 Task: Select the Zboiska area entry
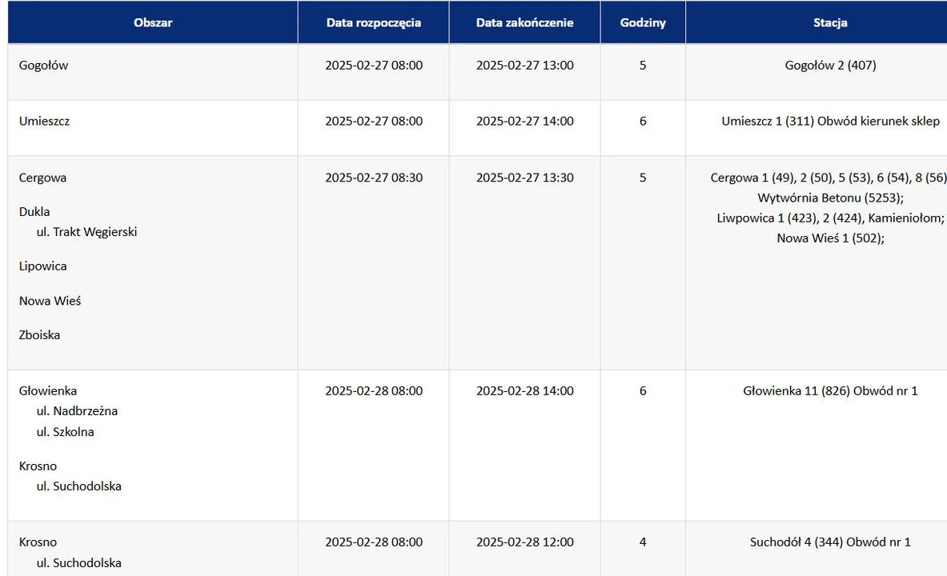tap(39, 335)
